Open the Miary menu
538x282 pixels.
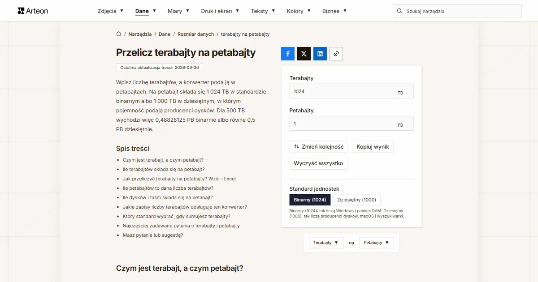click(178, 11)
